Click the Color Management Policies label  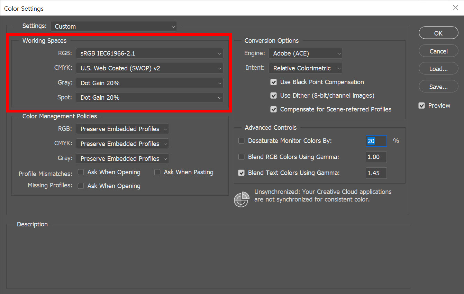(60, 116)
